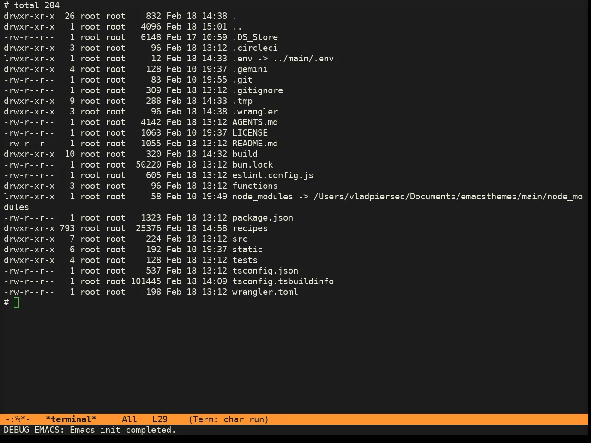Image resolution: width=591 pixels, height=443 pixels.
Task: Click the node_modules symlink name
Action: coord(263,197)
